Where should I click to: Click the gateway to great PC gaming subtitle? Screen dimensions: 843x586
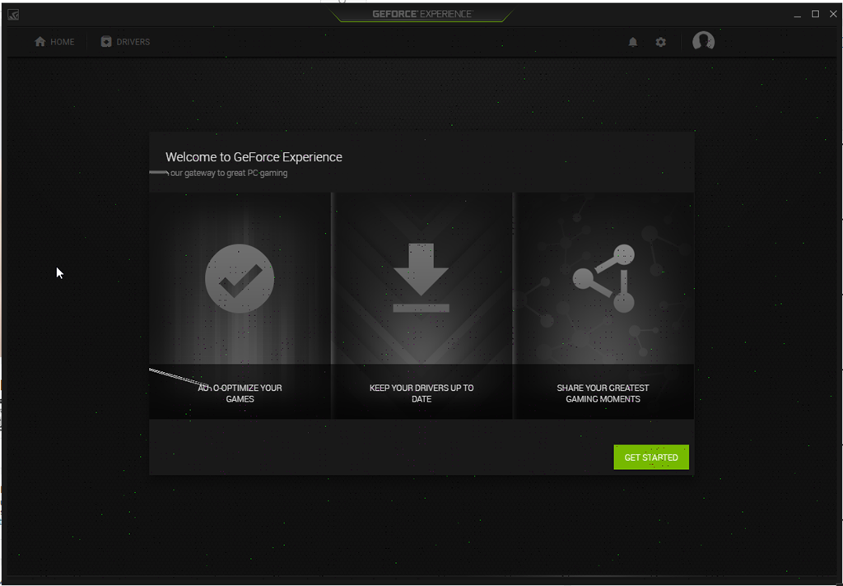(x=219, y=173)
